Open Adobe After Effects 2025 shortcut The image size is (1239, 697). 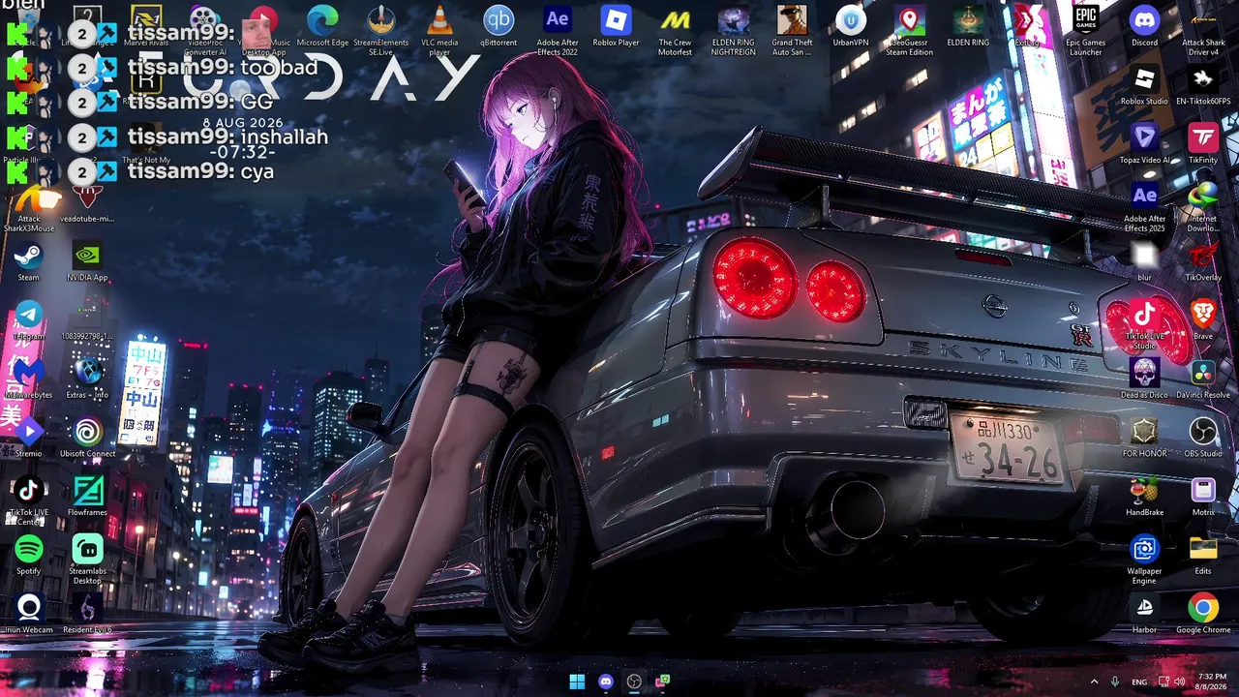point(1144,207)
